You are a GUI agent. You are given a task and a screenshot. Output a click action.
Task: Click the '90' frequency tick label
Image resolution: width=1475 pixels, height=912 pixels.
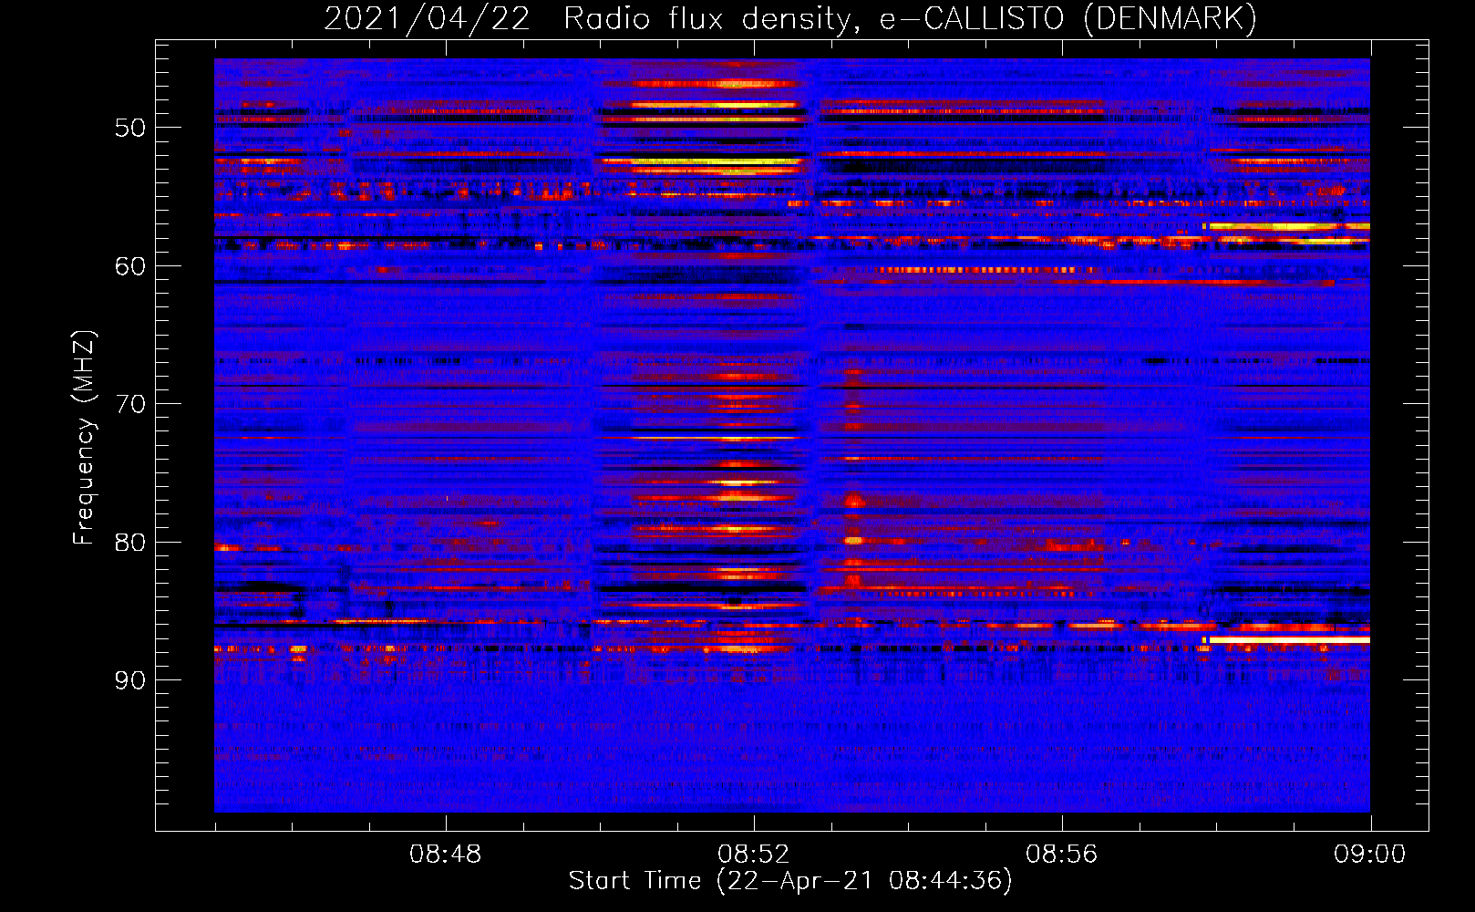[130, 681]
